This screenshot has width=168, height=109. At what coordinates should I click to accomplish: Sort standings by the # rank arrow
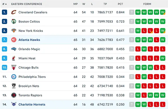pyautogui.click(x=4, y=4)
